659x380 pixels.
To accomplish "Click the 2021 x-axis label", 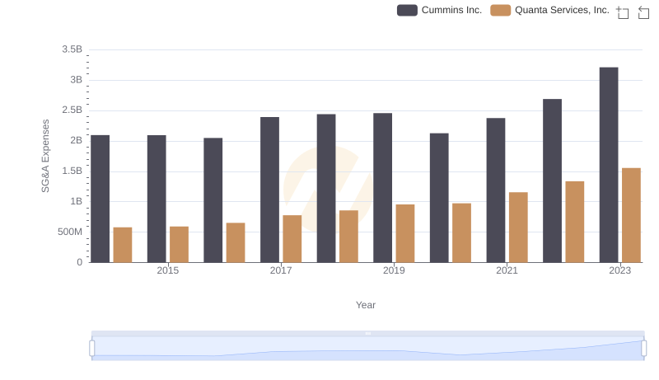I will (507, 270).
